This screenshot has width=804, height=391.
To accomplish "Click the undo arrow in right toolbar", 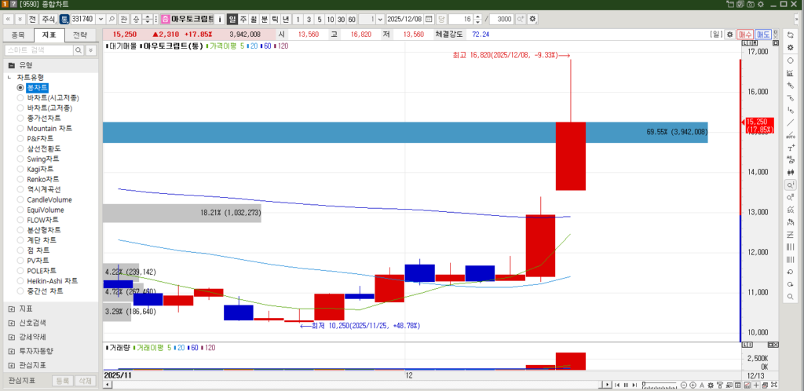I will pos(791,272).
